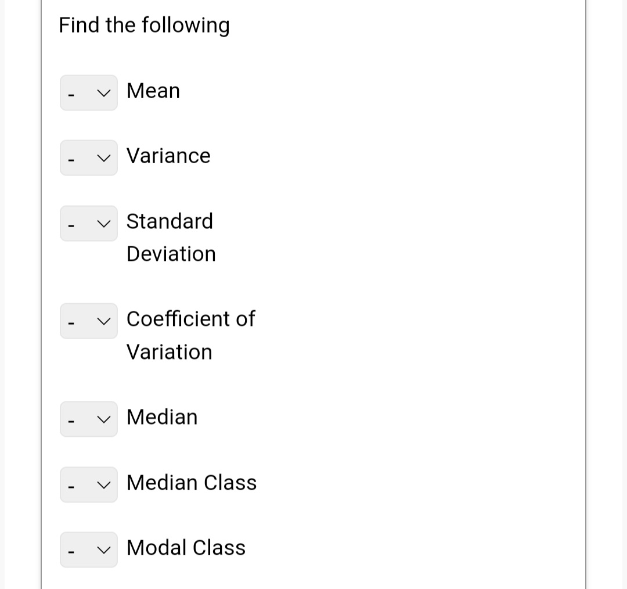627x589 pixels.
Task: Click the chevron arrow beside Mean
Action: click(104, 92)
